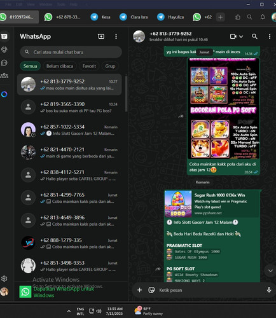This screenshot has width=276, height=318.
Task: Switch to +62 878-33 WhatsApp tab
Action: pyautogui.click(x=62, y=17)
